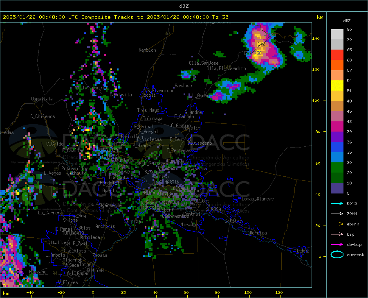Click the white 30HM arrow in legend

tap(337, 214)
